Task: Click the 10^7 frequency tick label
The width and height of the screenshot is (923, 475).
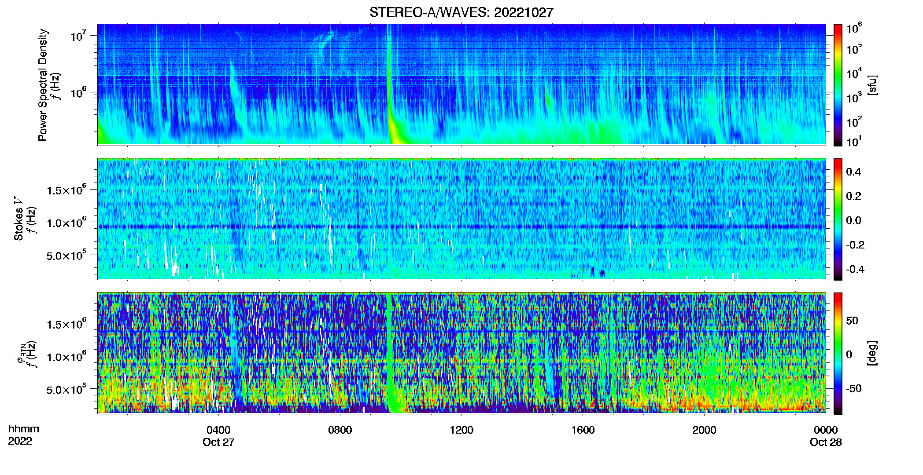Action: coord(78,36)
